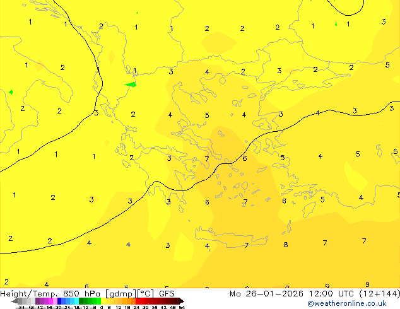
Task: Select the dark purple swatch in temperature legend
Action: tap(37, 301)
